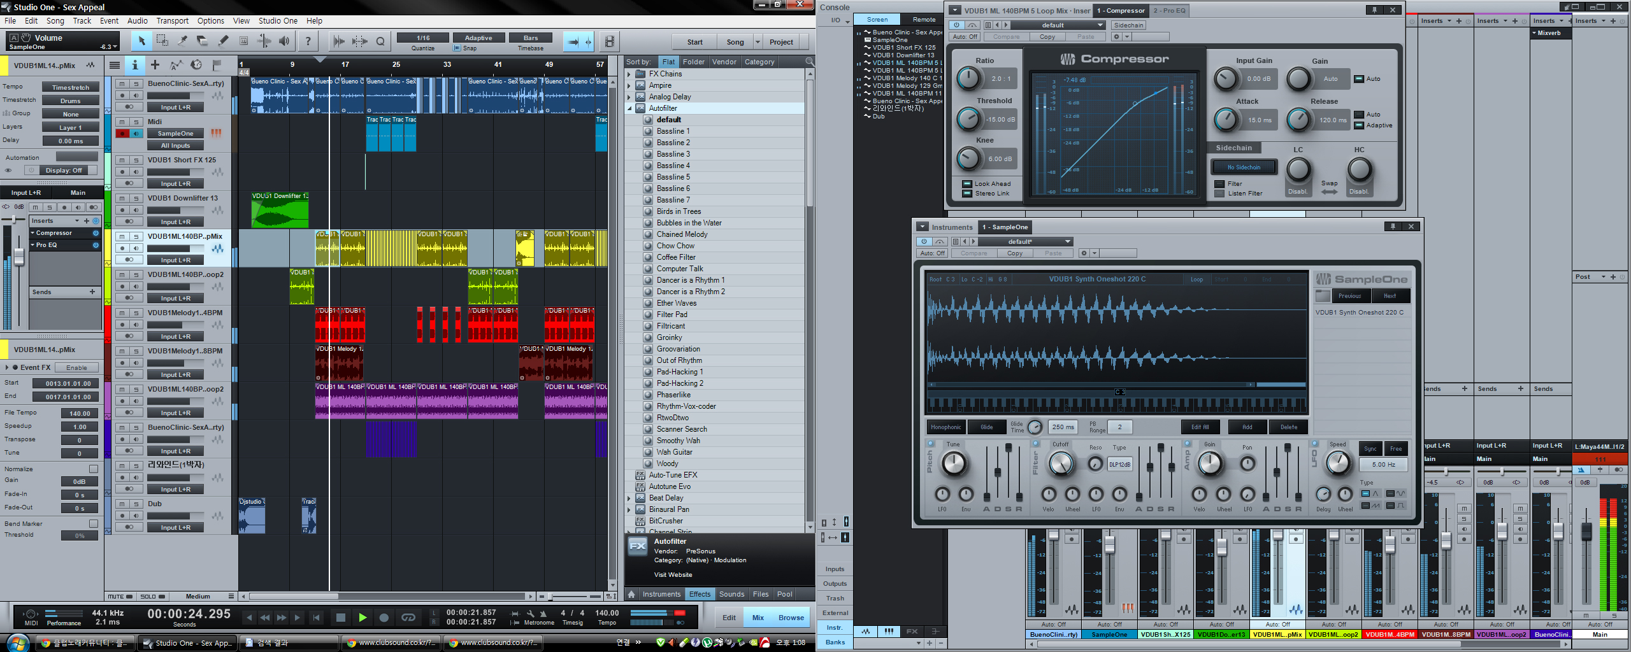Toggle Compressor Stereo Link option

966,194
